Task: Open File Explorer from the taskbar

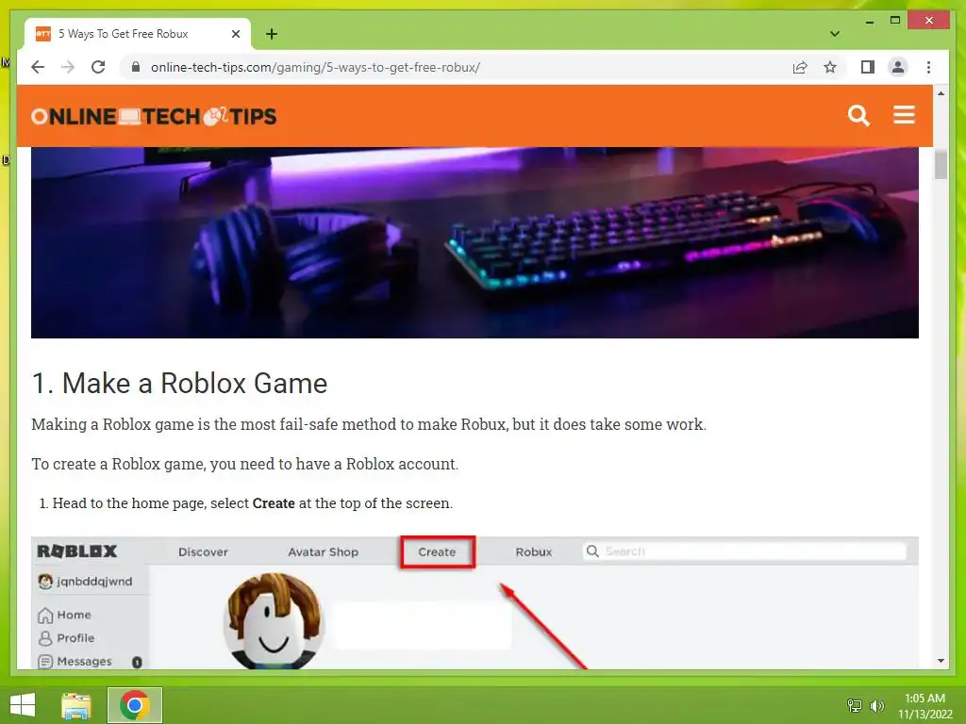Action: 76,705
